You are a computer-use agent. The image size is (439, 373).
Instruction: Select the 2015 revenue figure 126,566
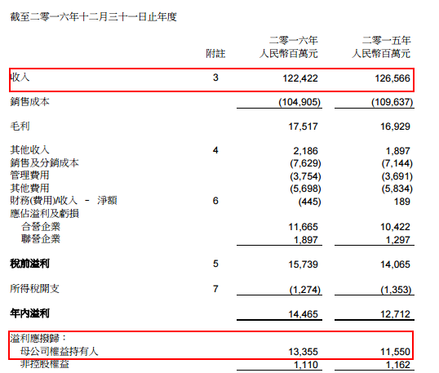[392, 78]
